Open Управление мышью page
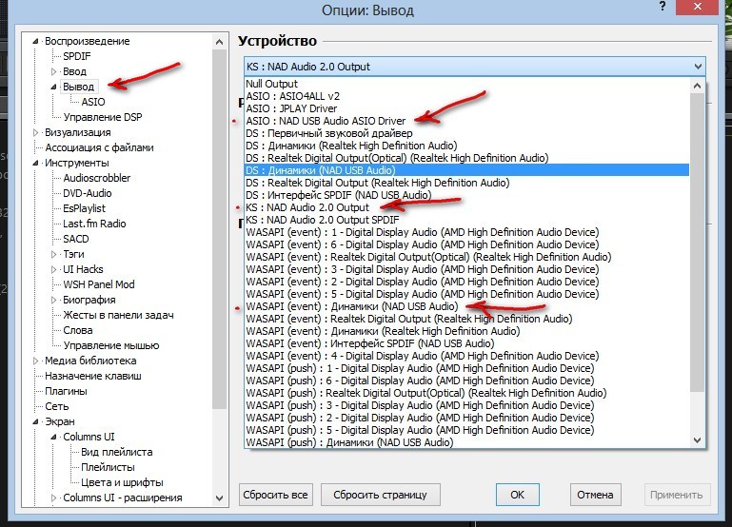 point(111,345)
